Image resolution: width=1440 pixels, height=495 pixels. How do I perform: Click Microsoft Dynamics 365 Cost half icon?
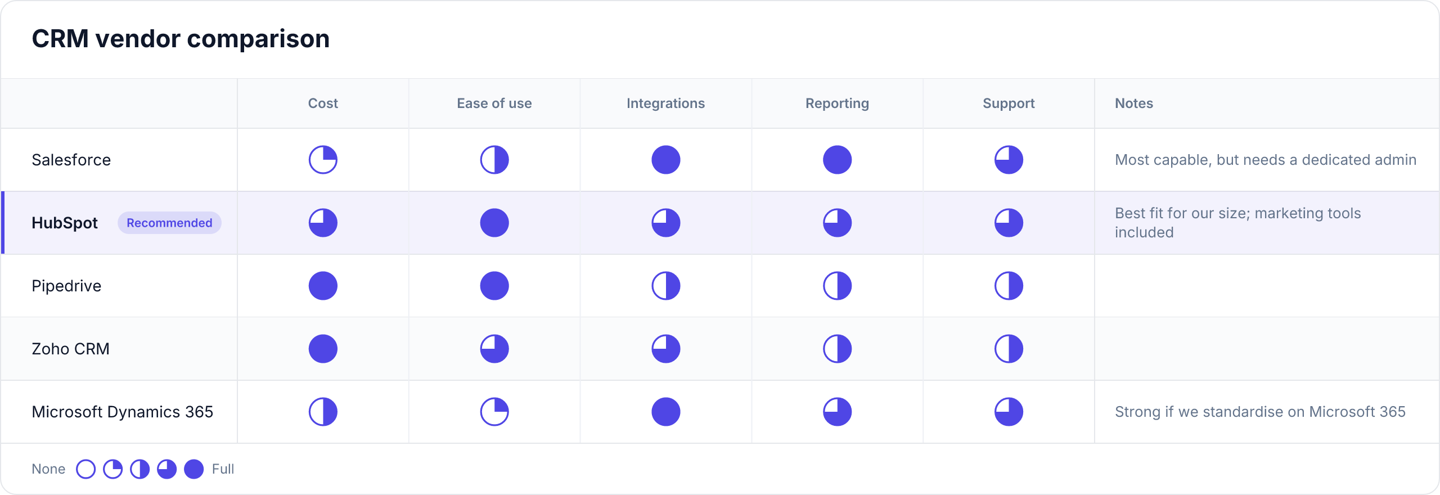(323, 412)
